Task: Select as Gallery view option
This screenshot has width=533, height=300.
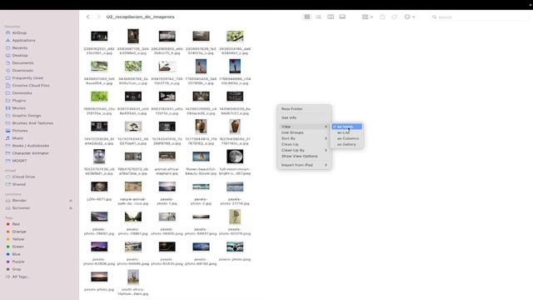Action: click(x=346, y=144)
